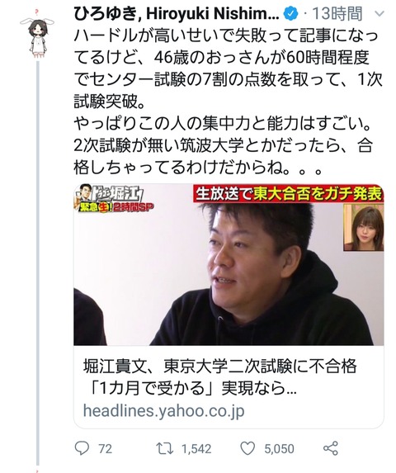
Task: Click the reply count 72
Action: 105,448
